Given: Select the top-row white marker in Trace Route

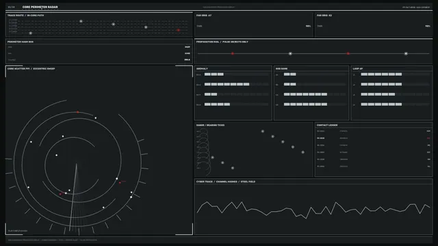Looking at the screenshot, I should click(81, 21).
